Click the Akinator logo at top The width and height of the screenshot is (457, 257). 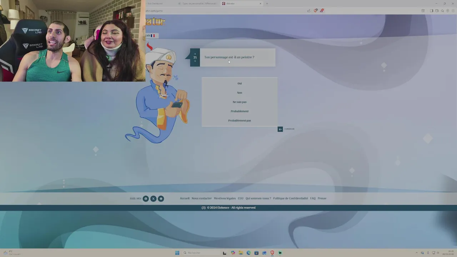156,22
